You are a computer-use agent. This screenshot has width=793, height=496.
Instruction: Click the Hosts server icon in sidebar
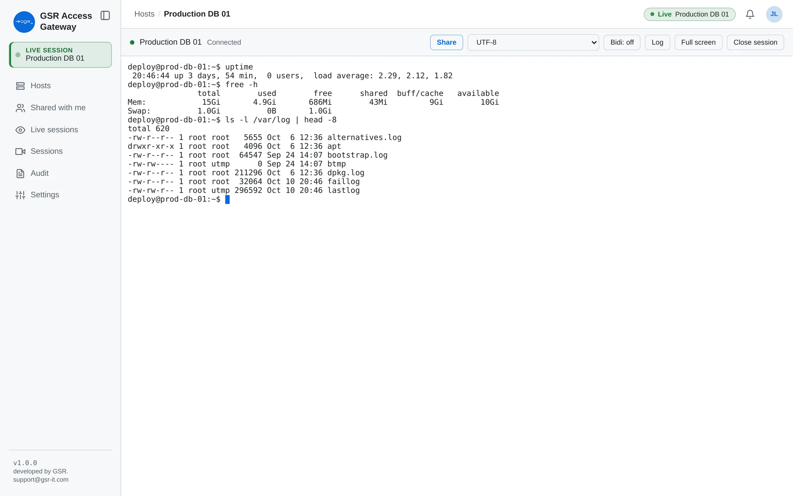point(20,86)
